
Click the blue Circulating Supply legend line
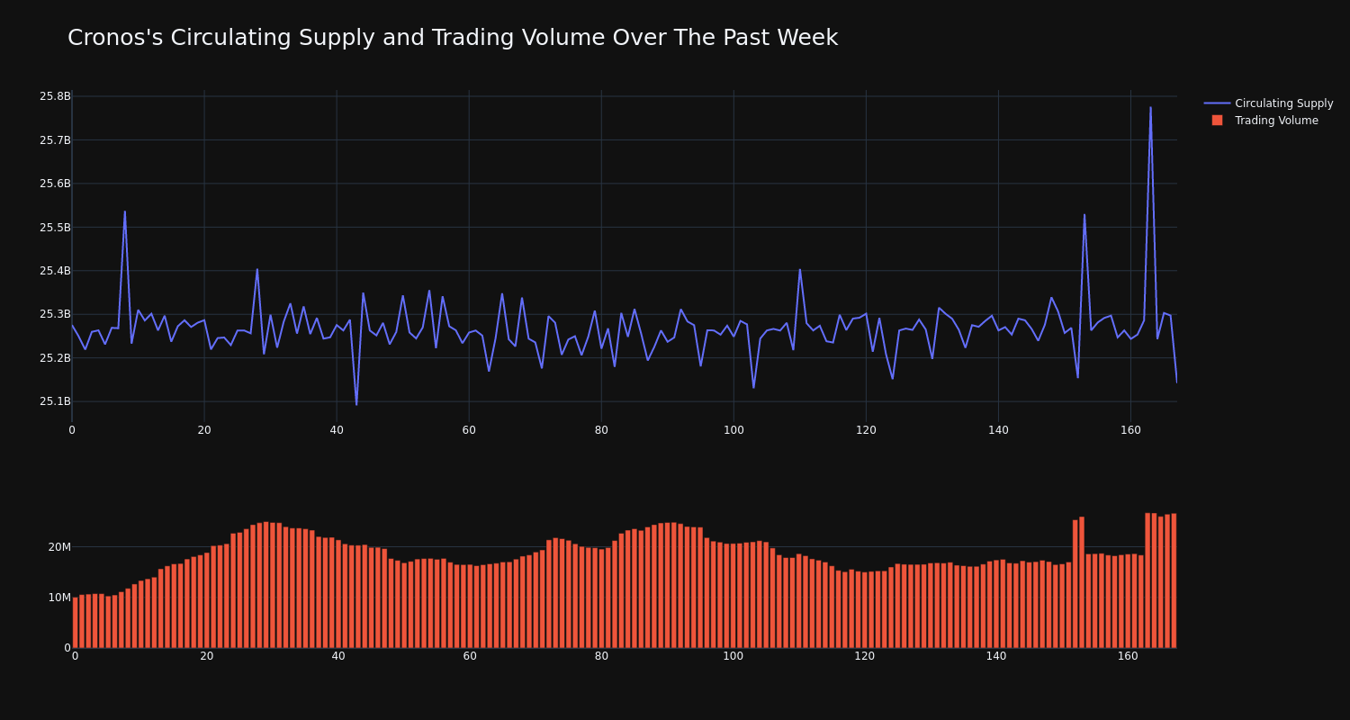click(1217, 103)
